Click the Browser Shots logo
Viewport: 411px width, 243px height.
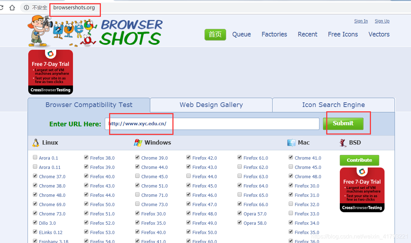pos(95,31)
